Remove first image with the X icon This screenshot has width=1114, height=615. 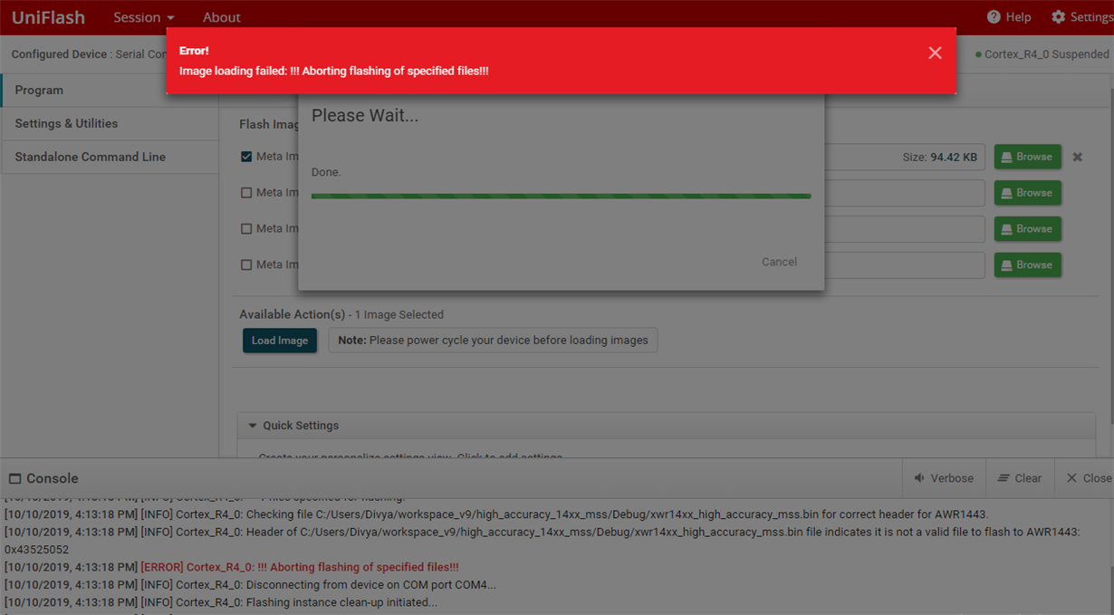pyautogui.click(x=1078, y=157)
